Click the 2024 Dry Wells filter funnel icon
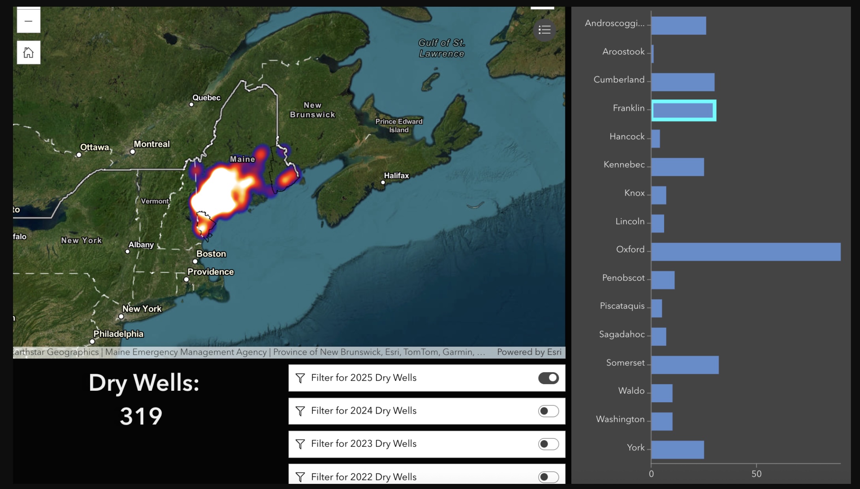This screenshot has height=489, width=860. click(x=300, y=411)
